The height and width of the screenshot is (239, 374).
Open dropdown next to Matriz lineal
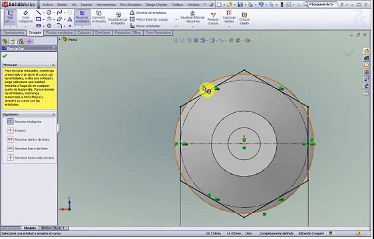[x=176, y=19]
